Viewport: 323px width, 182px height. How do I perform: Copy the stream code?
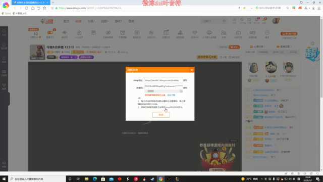pos(185,88)
